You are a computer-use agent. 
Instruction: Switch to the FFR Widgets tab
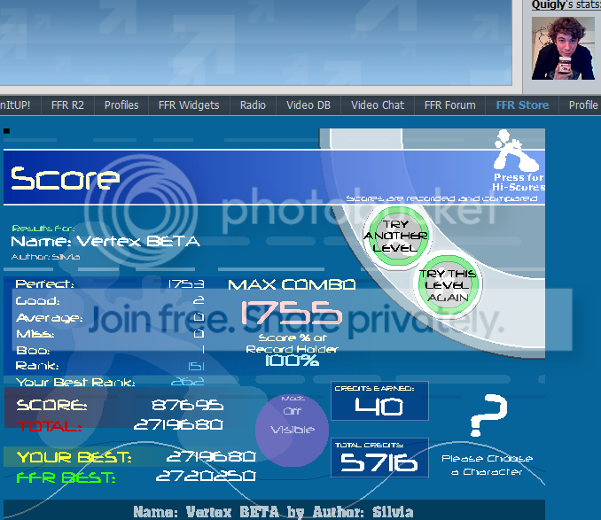tap(189, 105)
